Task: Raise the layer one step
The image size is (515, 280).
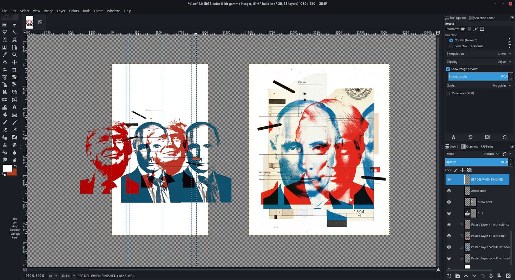Action: (x=466, y=276)
